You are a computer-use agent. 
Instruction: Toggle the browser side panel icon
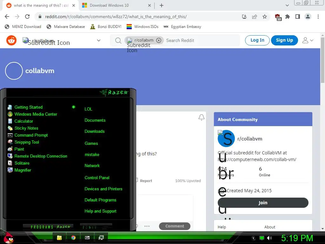(x=298, y=17)
